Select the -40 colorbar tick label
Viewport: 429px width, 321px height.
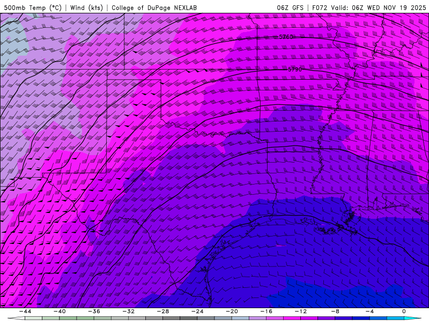[x=60, y=311]
